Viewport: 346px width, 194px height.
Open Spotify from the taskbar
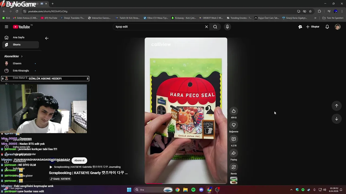coord(193,190)
